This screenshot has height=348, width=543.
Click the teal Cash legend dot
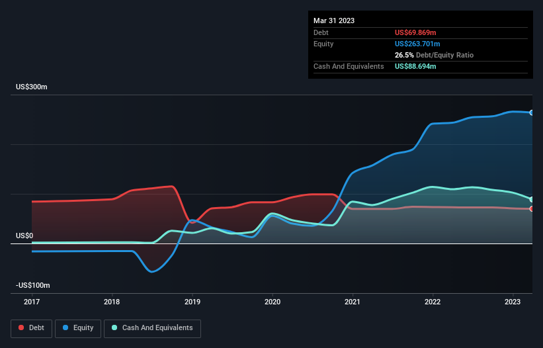114,327
